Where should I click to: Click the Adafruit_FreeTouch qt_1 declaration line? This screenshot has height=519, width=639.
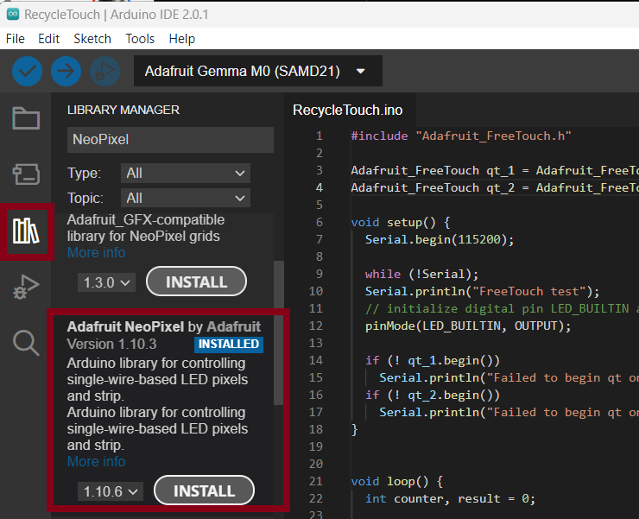495,170
